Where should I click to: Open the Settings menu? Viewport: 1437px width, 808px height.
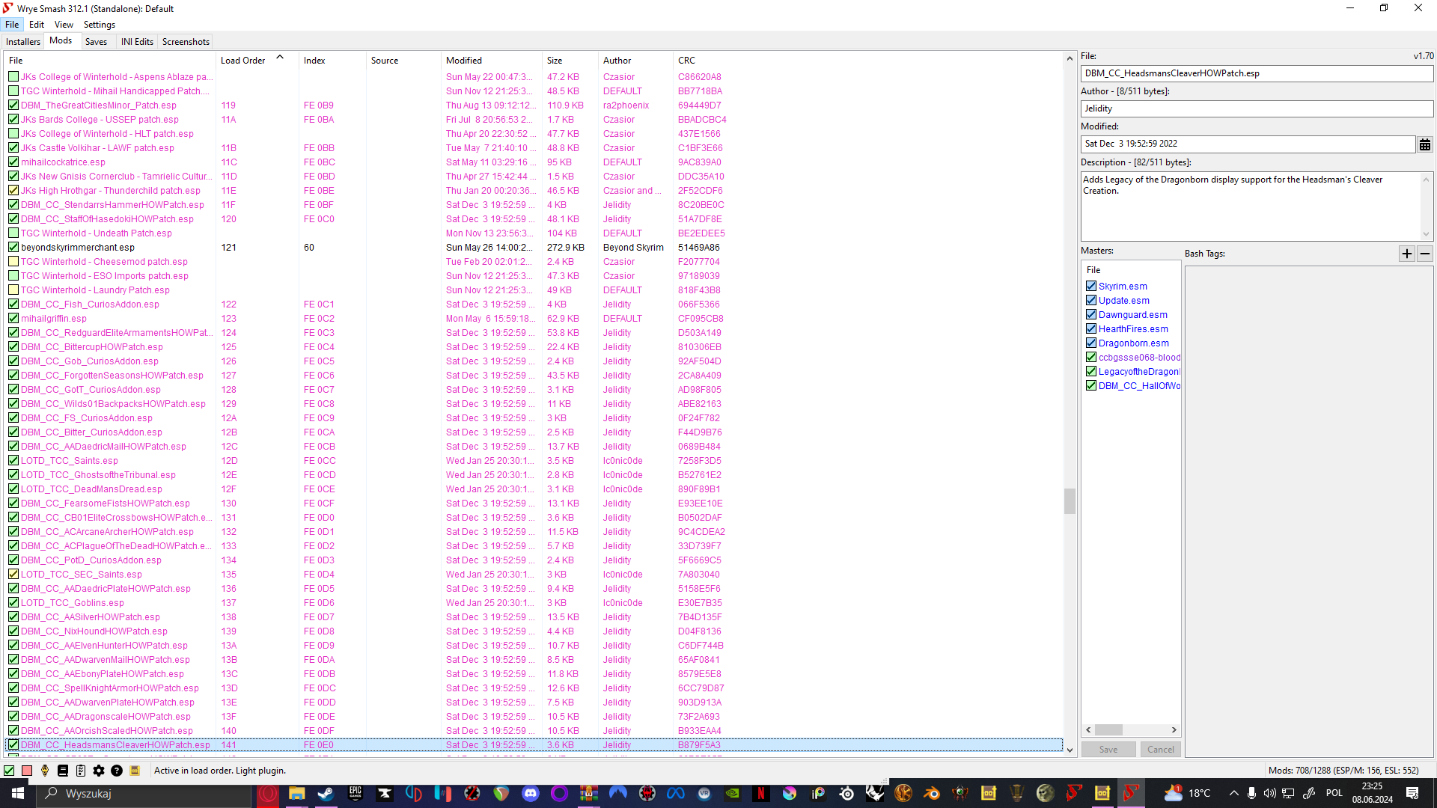[x=99, y=25]
